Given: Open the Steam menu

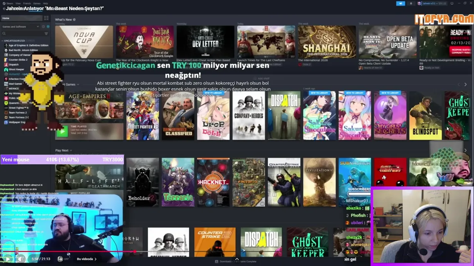Looking at the screenshot, I should 10,3.
